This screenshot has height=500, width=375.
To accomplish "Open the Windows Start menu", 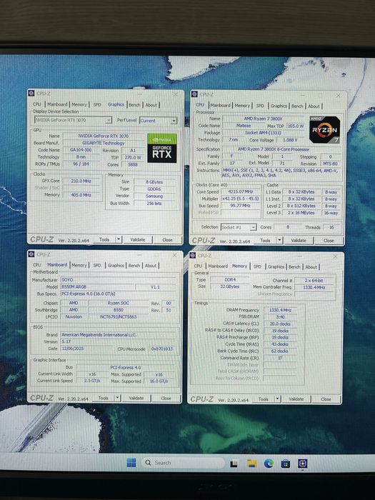I will [131, 463].
